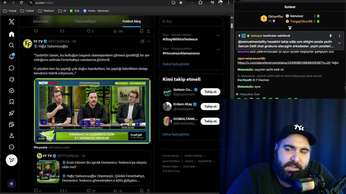Select Sana özel tab
Screen dimensions: 346x194
tap(41, 21)
